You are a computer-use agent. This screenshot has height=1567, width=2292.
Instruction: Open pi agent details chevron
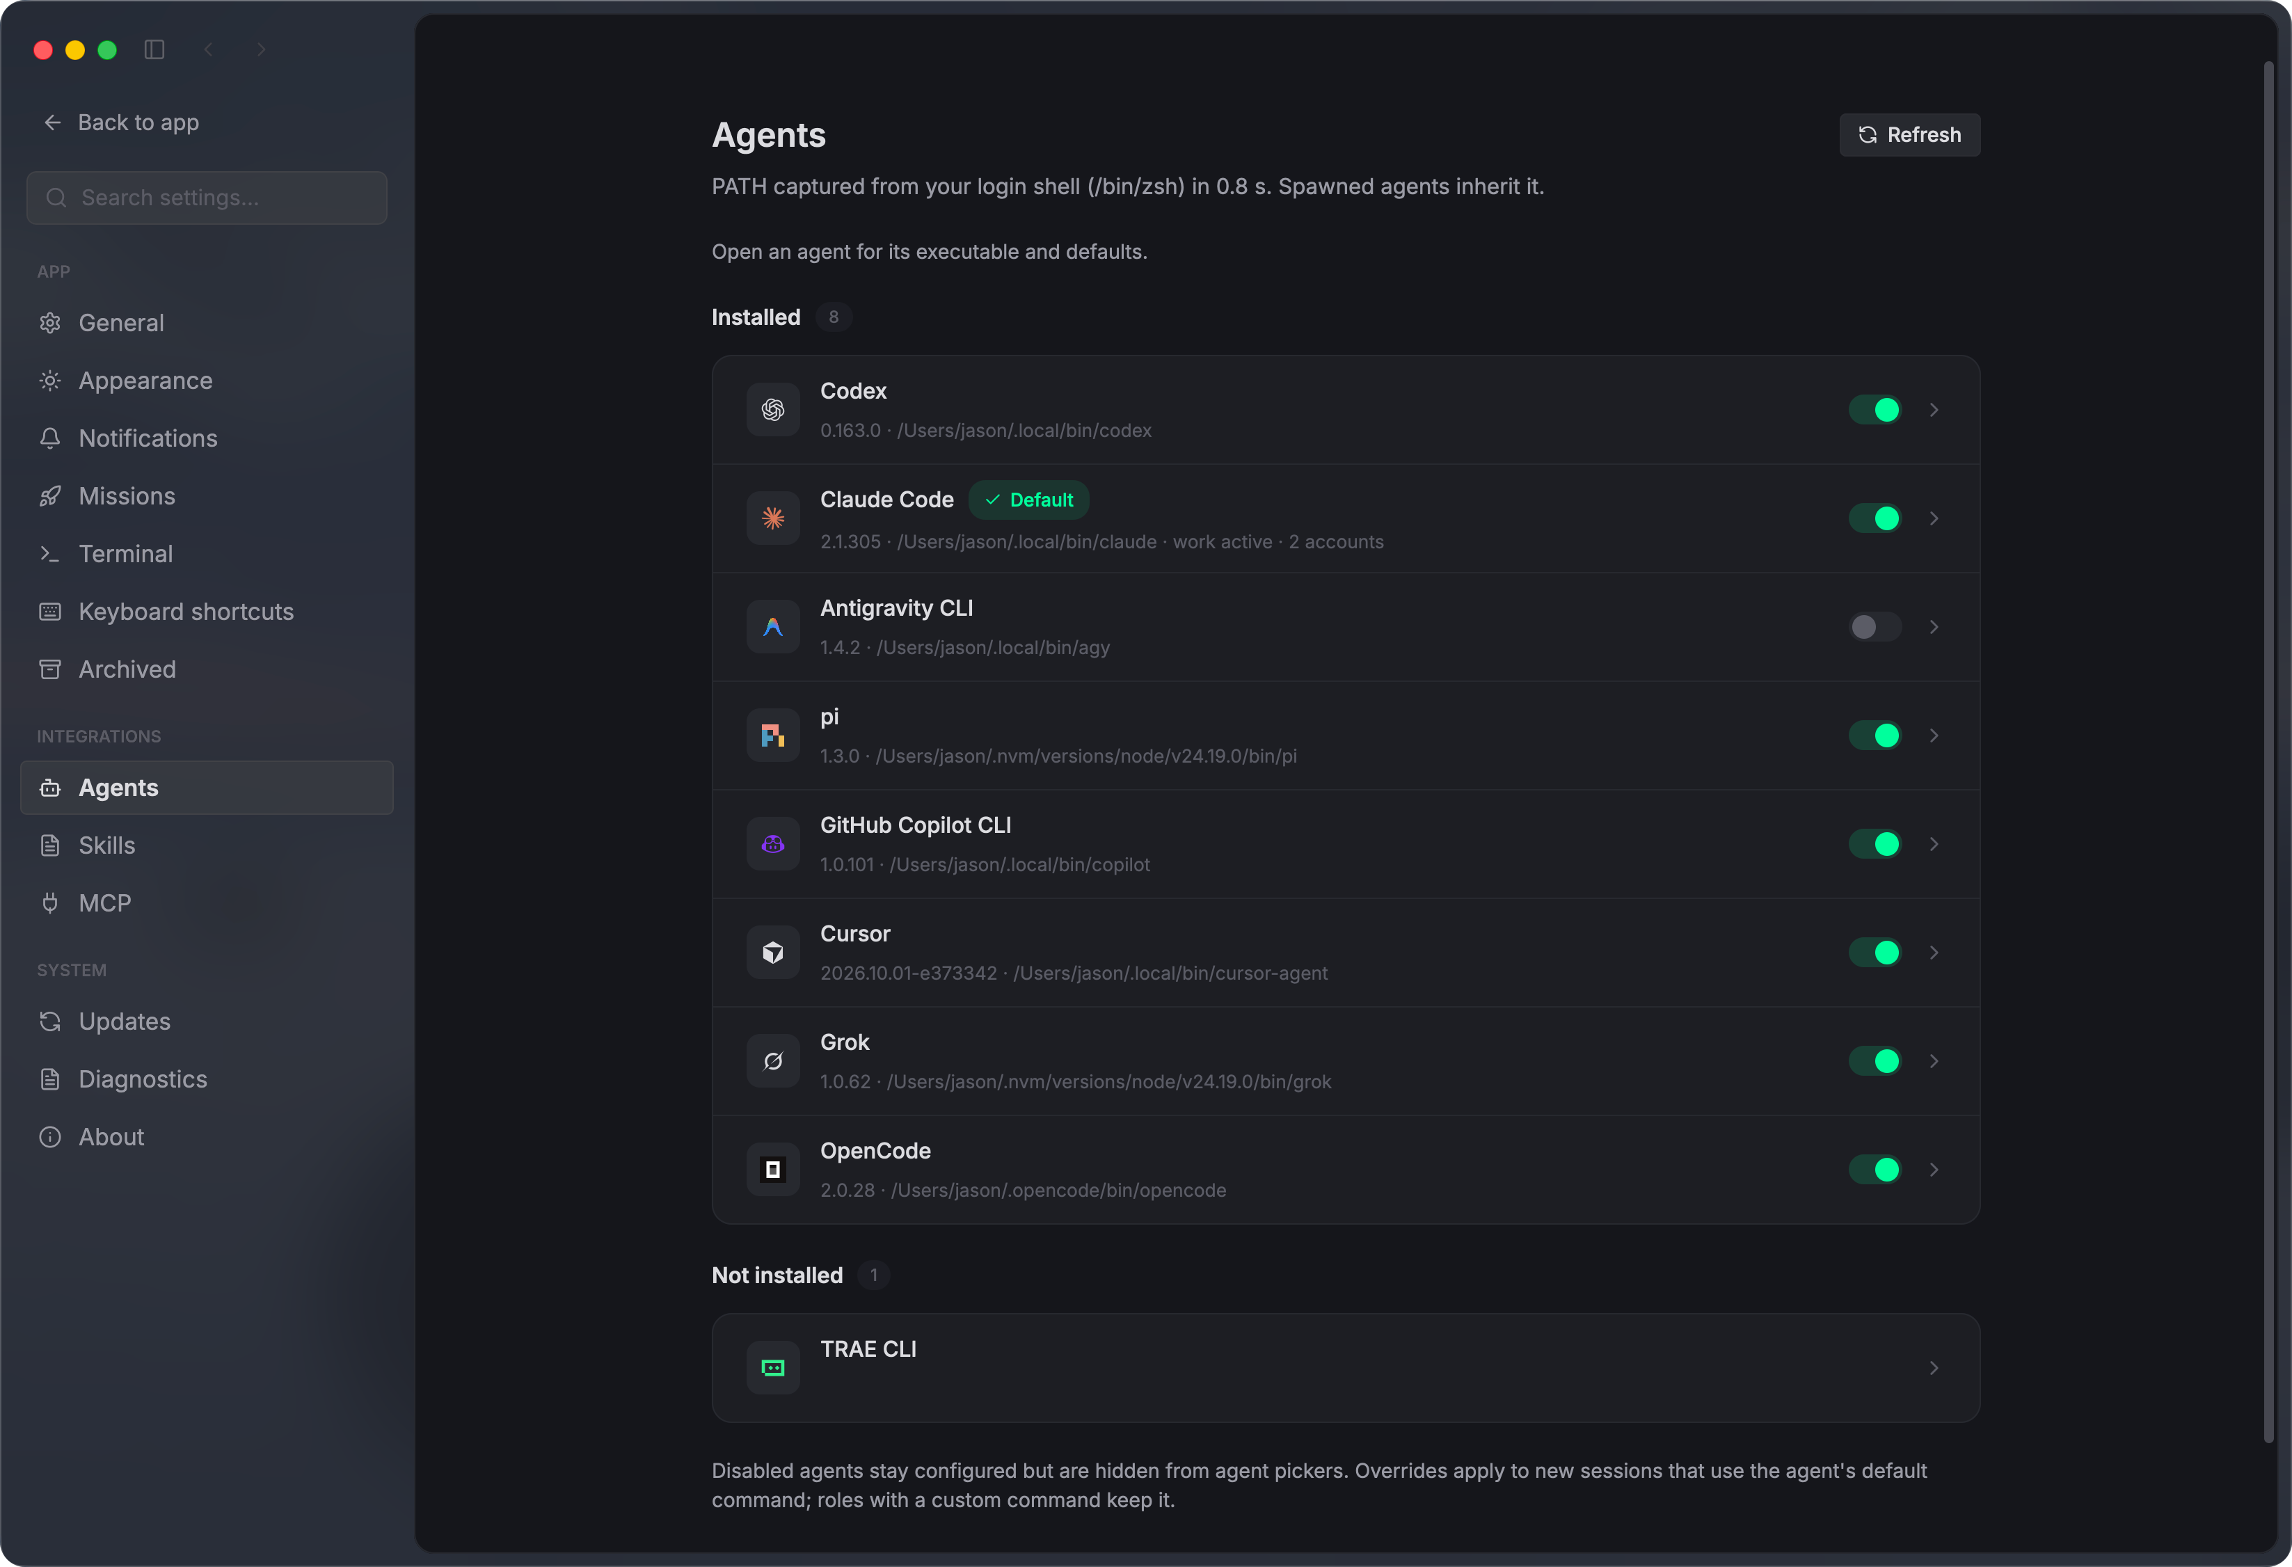tap(1933, 735)
